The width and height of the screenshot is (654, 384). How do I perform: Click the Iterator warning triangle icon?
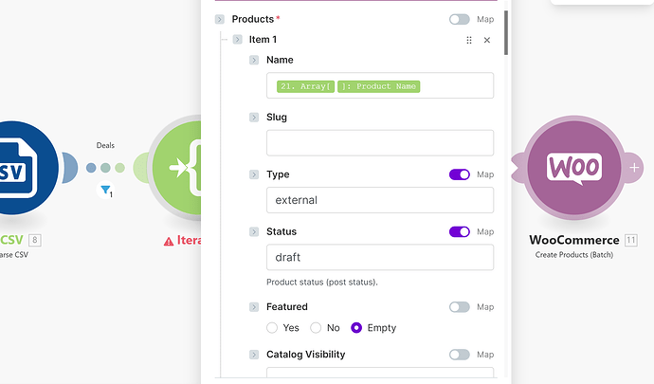click(170, 241)
